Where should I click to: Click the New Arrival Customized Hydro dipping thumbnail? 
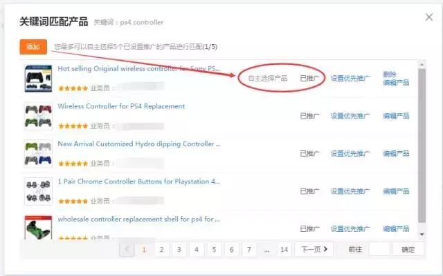(x=38, y=153)
